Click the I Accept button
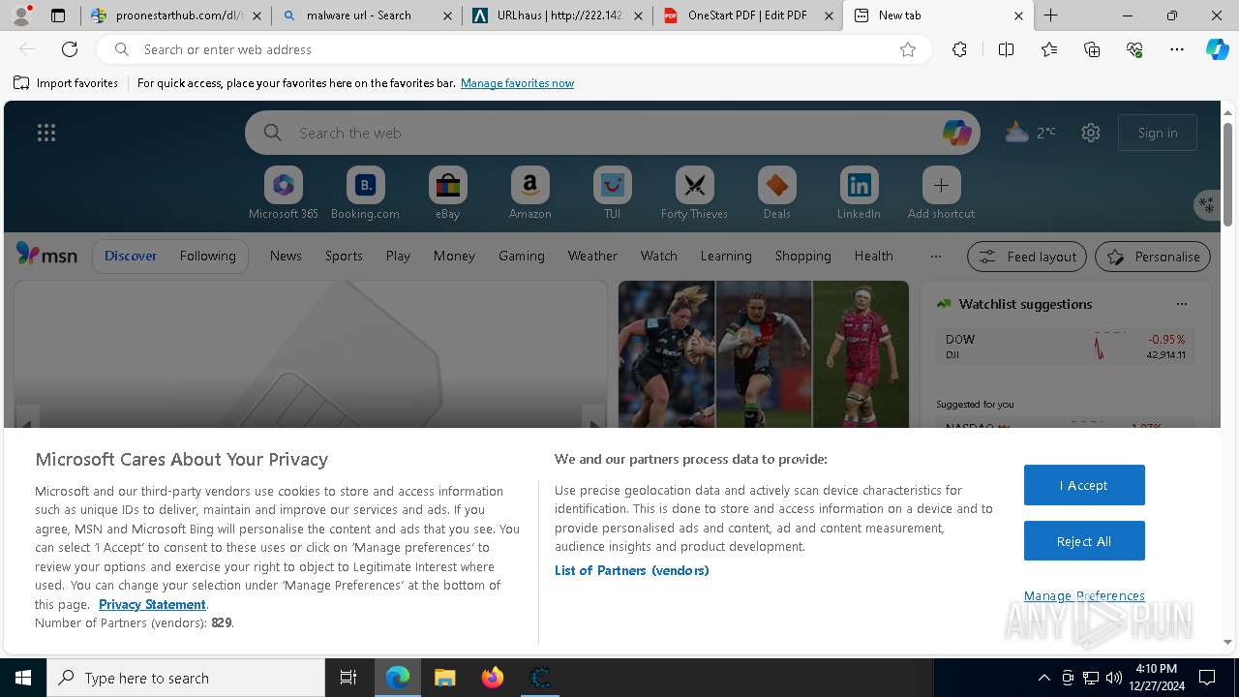Screen dimensions: 1239x697 (x=1084, y=485)
